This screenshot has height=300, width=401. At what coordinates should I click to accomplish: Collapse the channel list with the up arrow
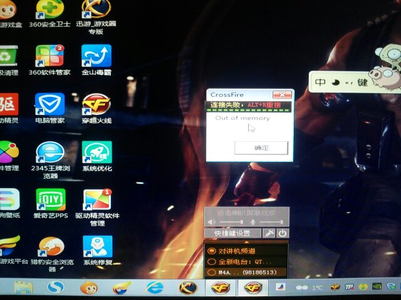click(x=246, y=242)
